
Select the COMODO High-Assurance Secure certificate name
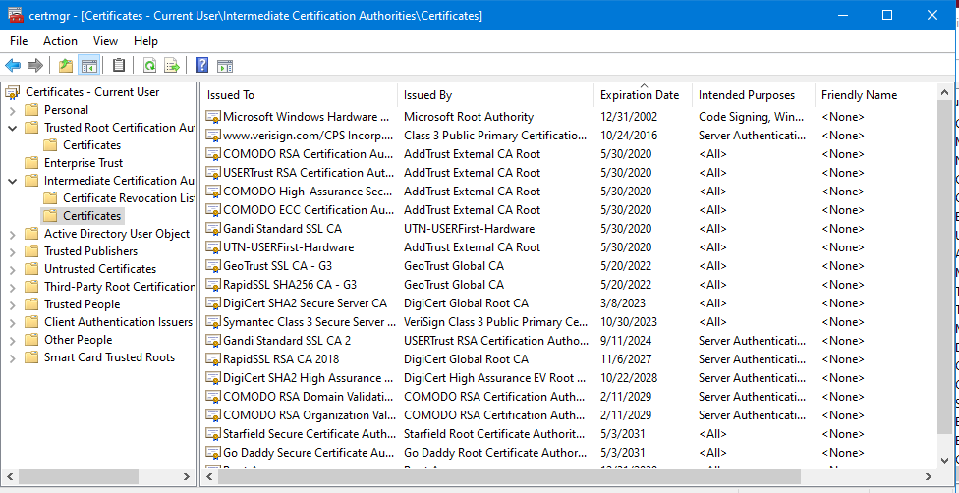coord(309,192)
